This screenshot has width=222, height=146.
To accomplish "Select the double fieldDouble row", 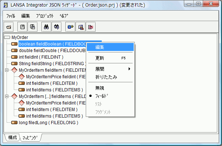I will click(52, 51).
